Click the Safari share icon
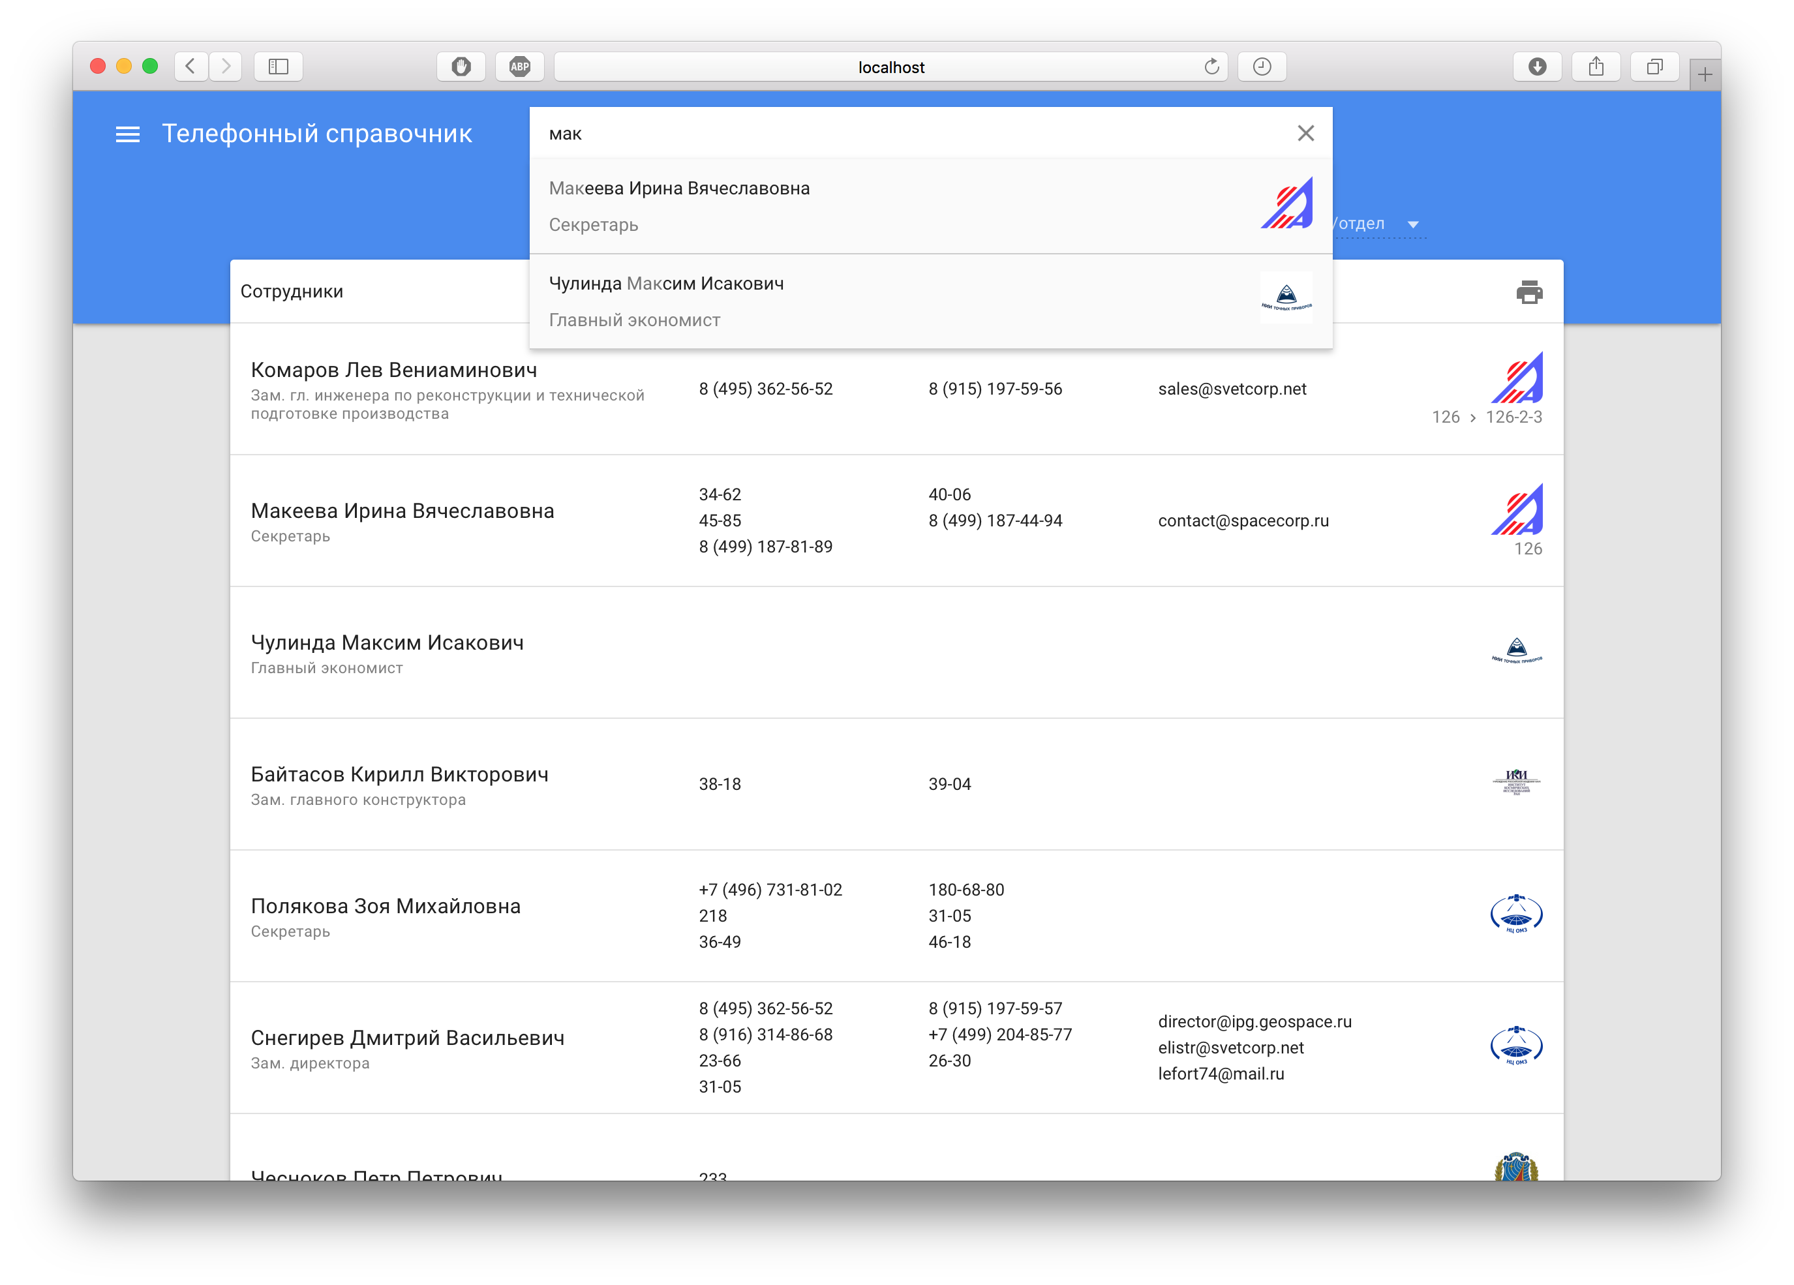Viewport: 1794px width, 1285px height. coord(1596,67)
